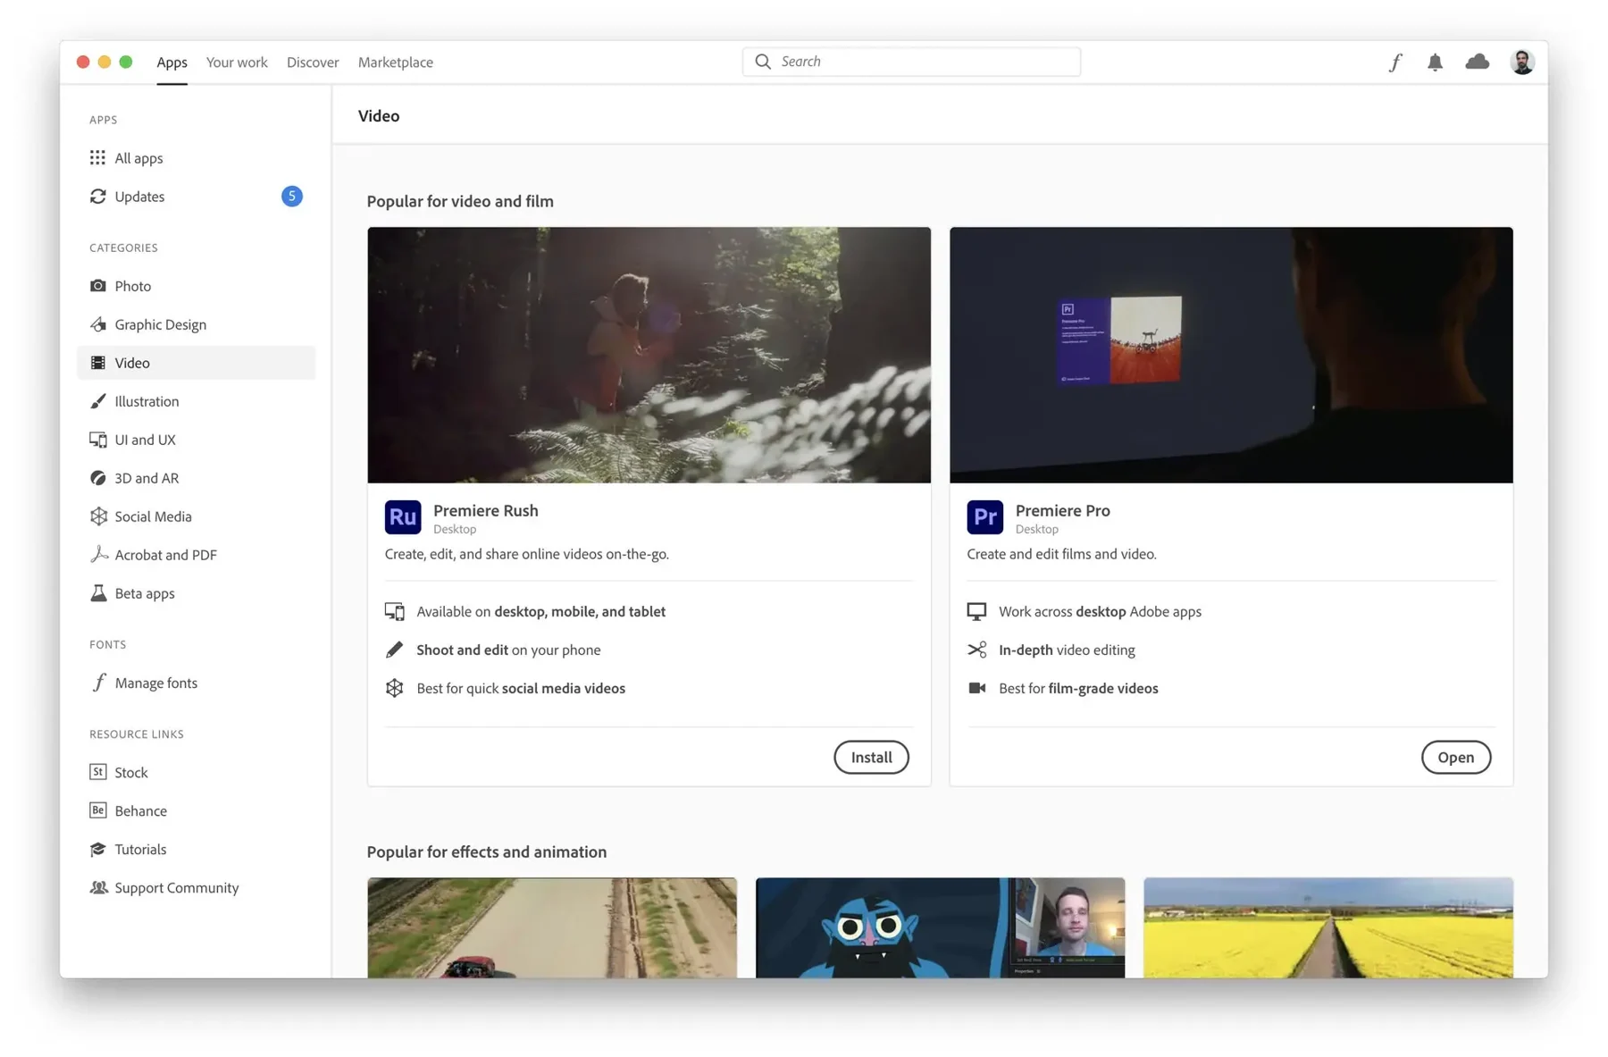Click the red car road thumbnail

coord(552,927)
